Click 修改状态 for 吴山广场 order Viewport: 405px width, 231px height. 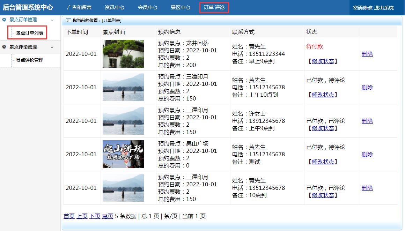323,162
